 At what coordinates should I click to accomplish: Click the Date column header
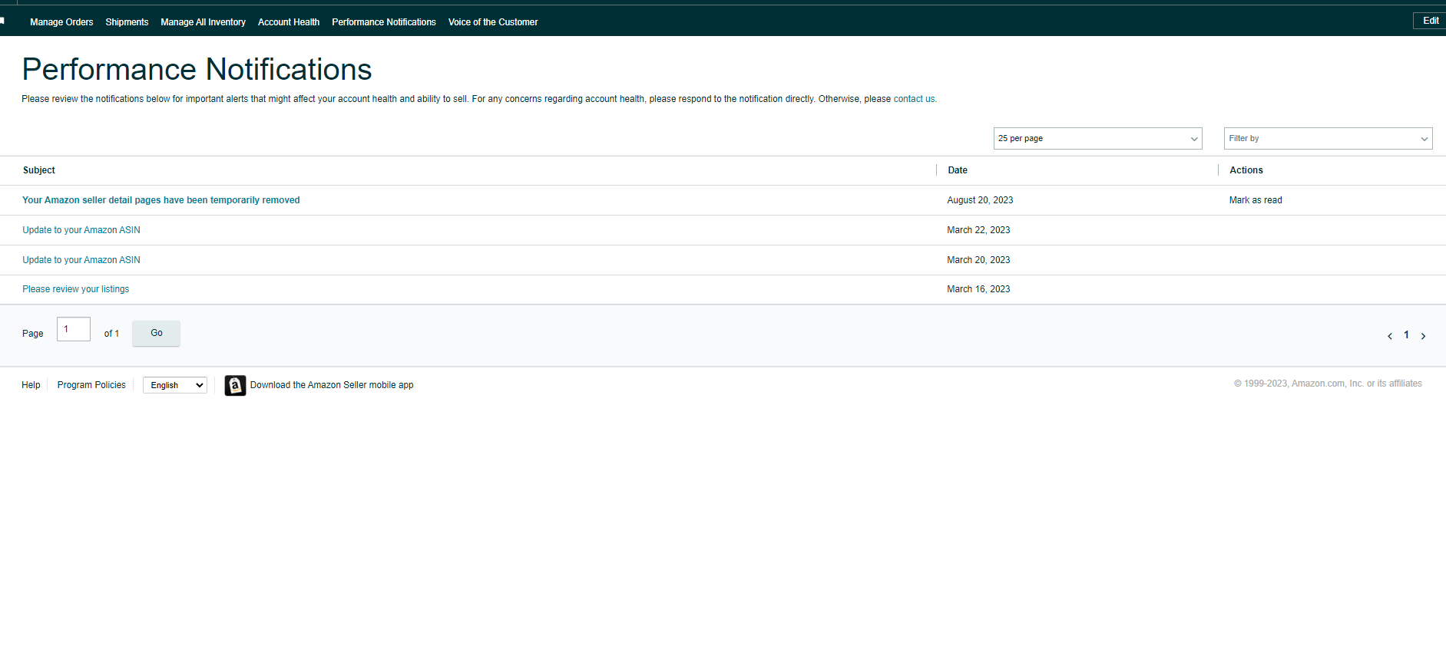pos(958,170)
